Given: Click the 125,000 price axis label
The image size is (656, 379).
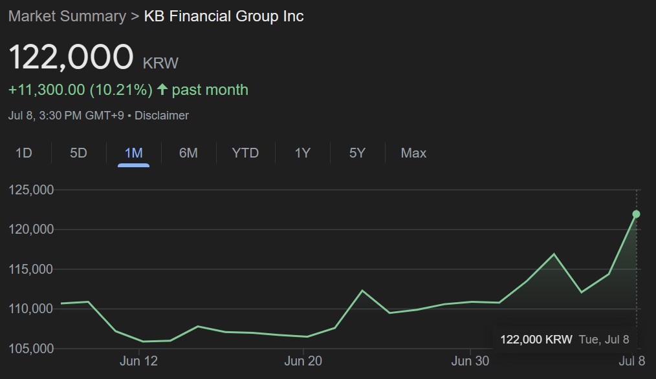Looking at the screenshot, I should (30, 190).
